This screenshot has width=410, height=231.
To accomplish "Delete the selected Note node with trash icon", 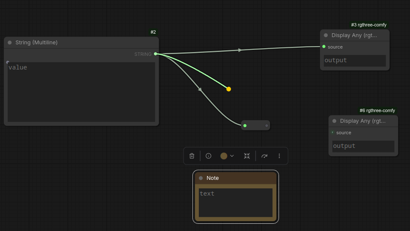I will coord(192,156).
